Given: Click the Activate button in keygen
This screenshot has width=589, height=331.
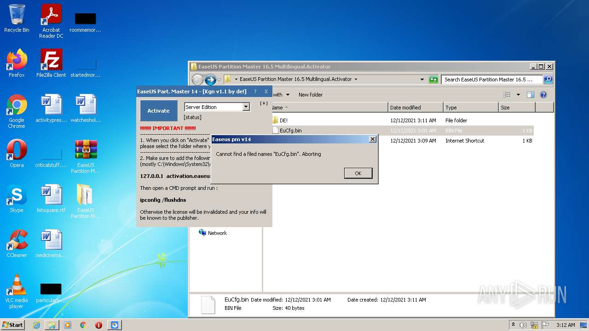Looking at the screenshot, I should point(158,111).
